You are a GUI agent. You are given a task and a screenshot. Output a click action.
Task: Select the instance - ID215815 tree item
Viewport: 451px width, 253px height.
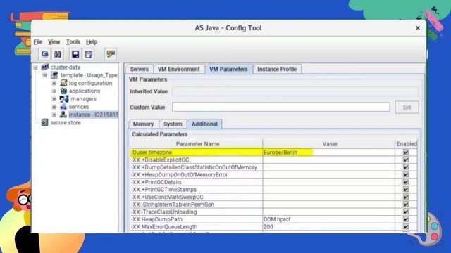click(94, 115)
